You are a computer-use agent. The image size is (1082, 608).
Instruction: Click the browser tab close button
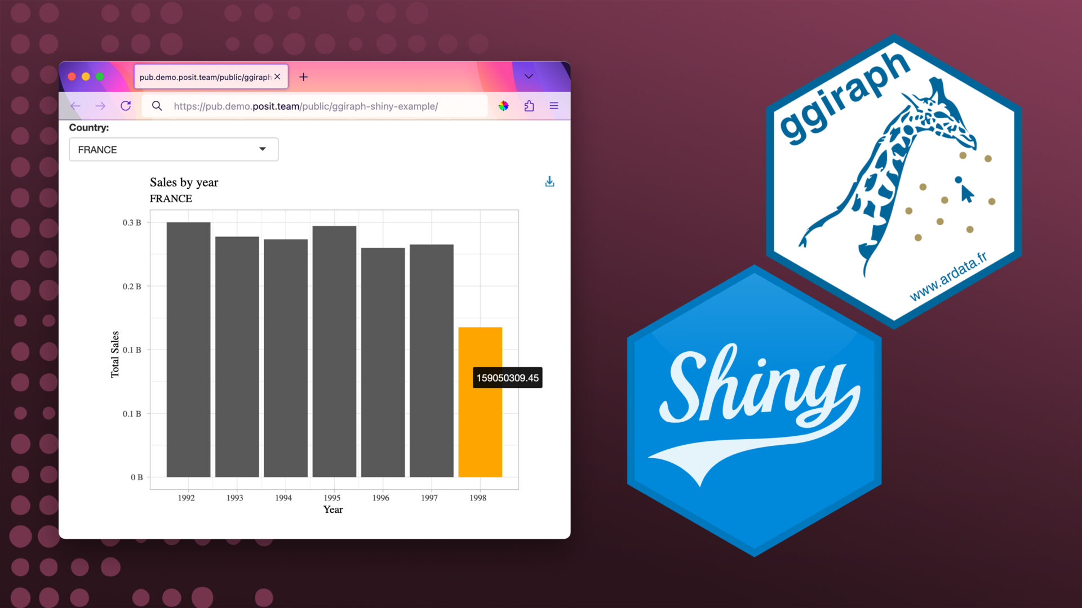pyautogui.click(x=277, y=77)
